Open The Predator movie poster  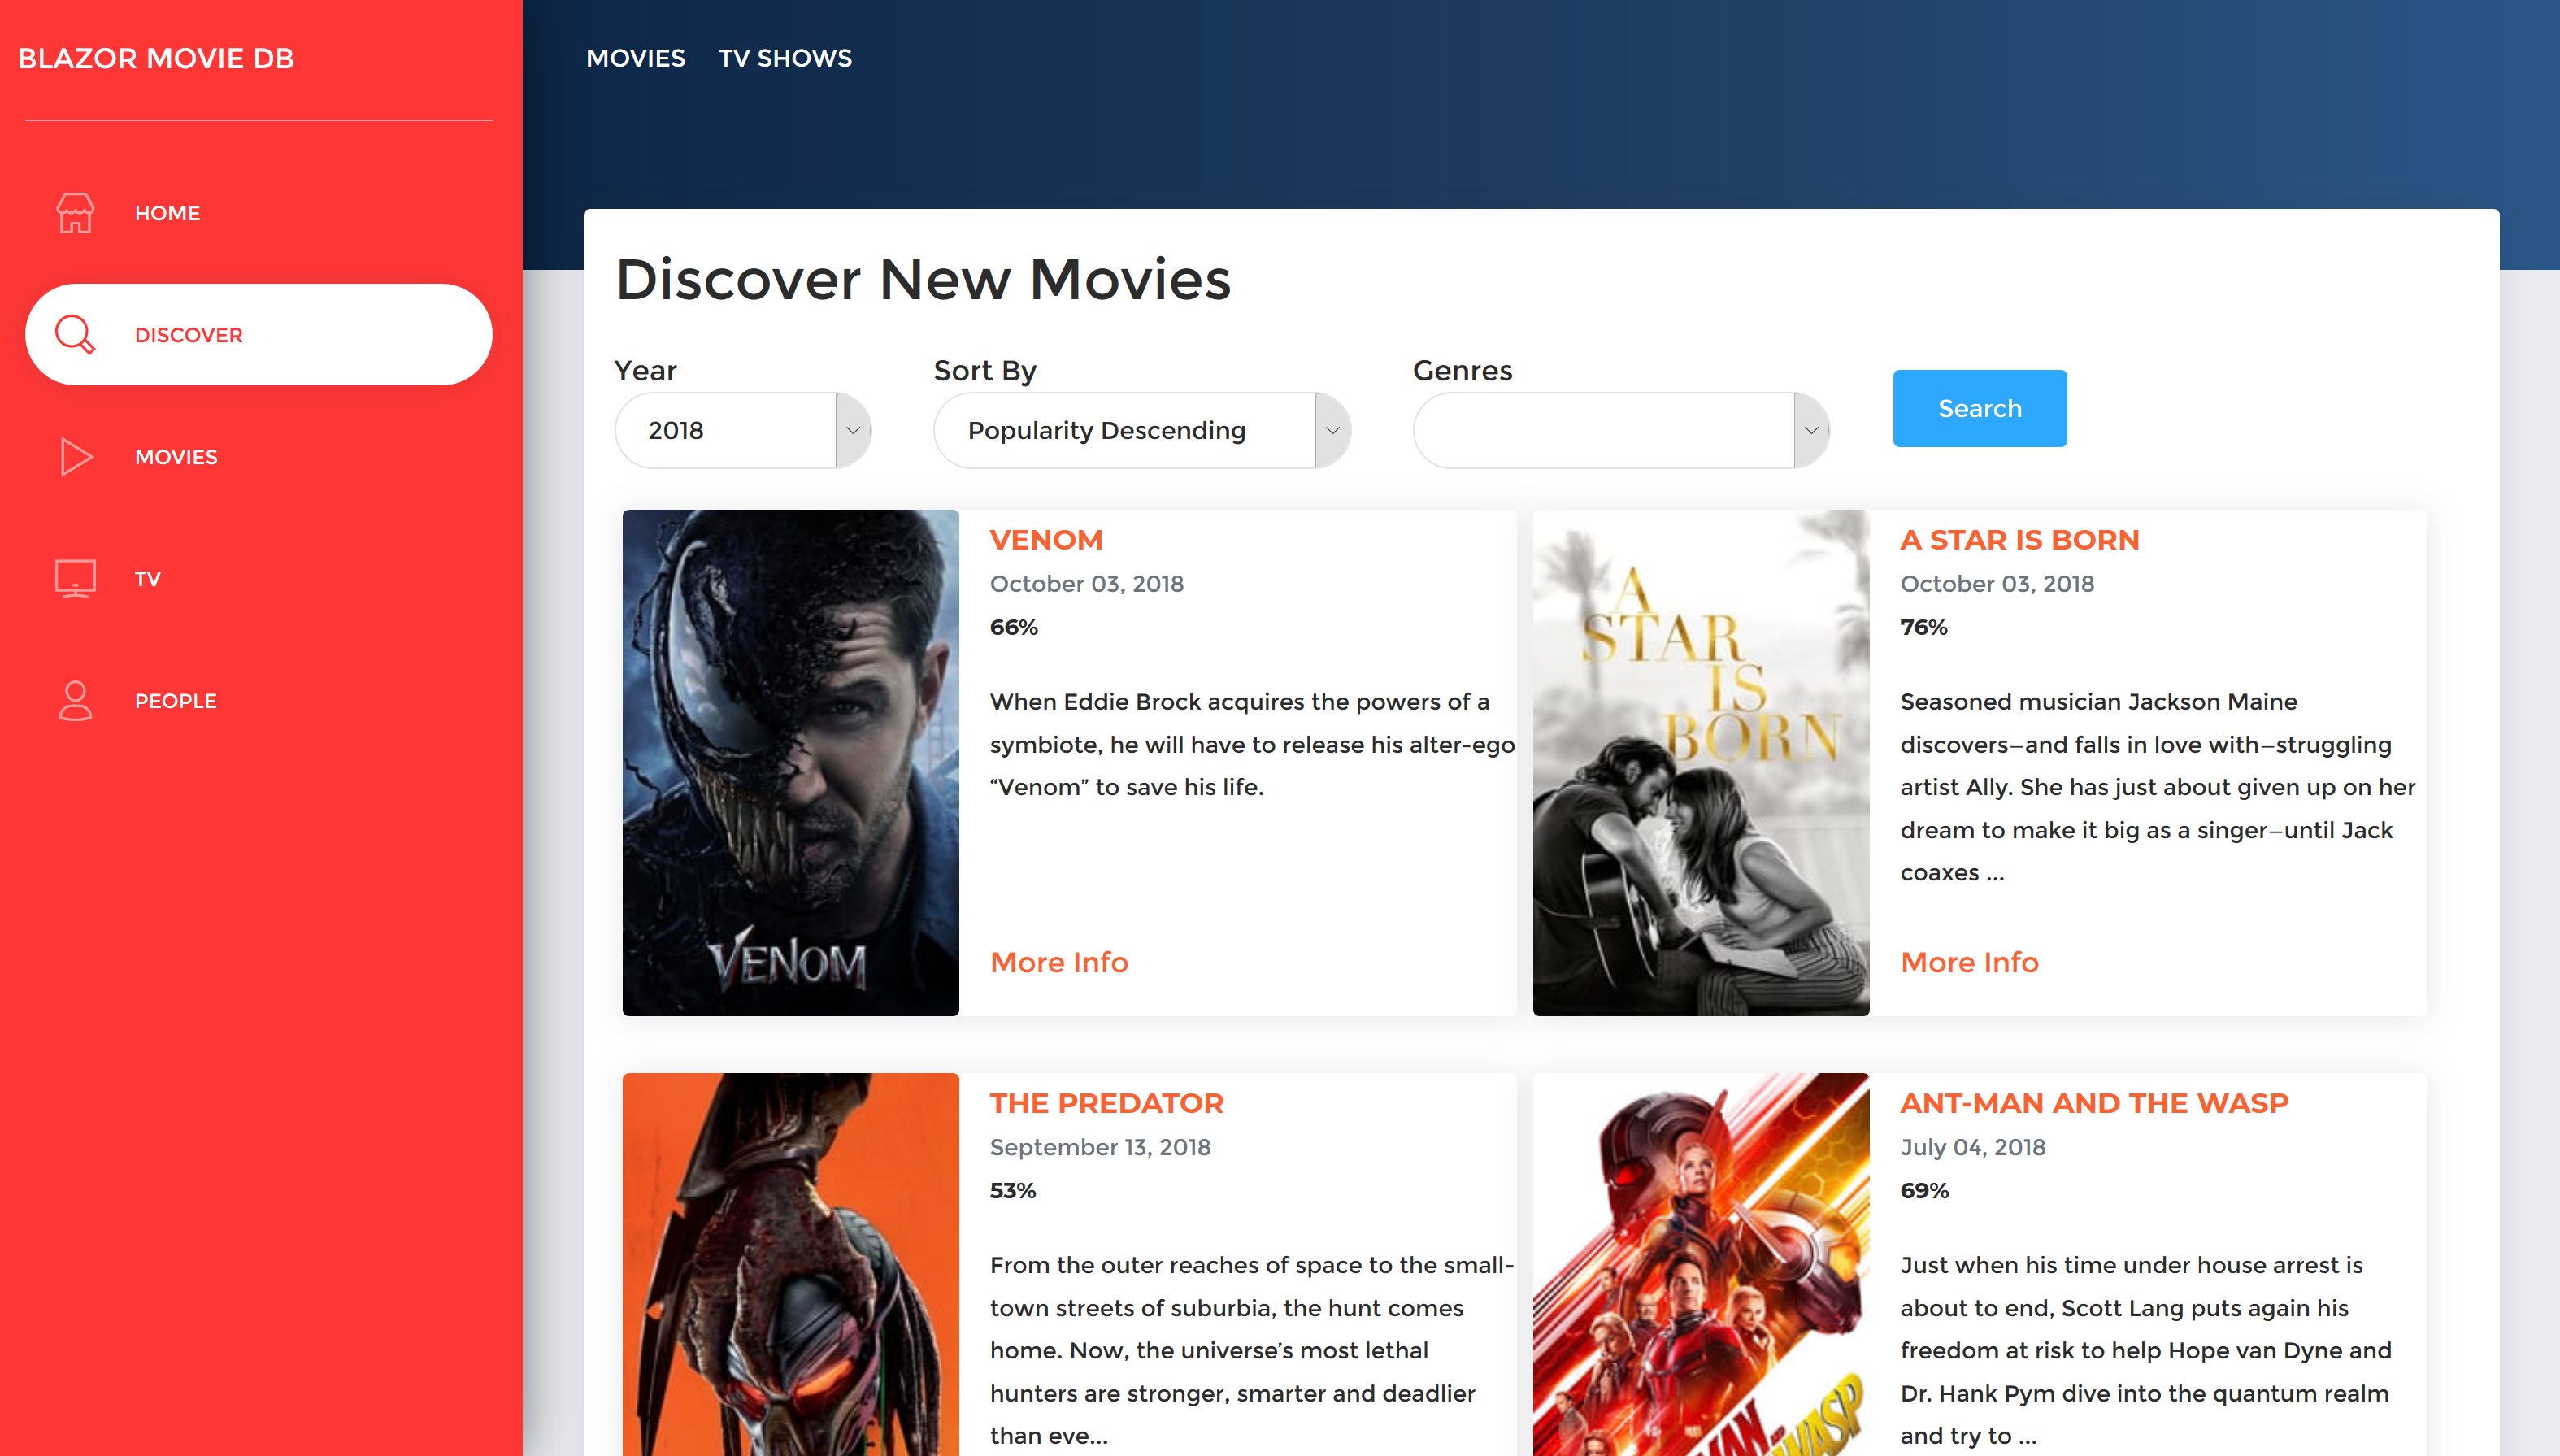coord(790,1264)
